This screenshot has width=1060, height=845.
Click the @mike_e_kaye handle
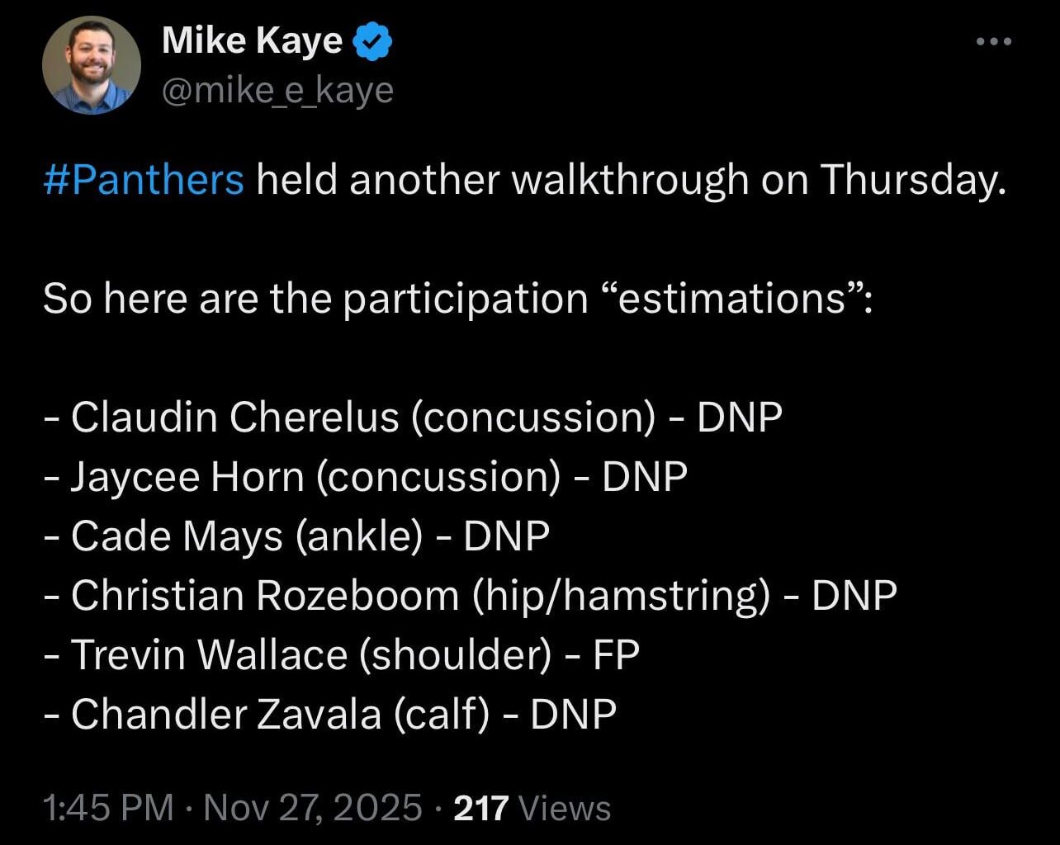(277, 91)
